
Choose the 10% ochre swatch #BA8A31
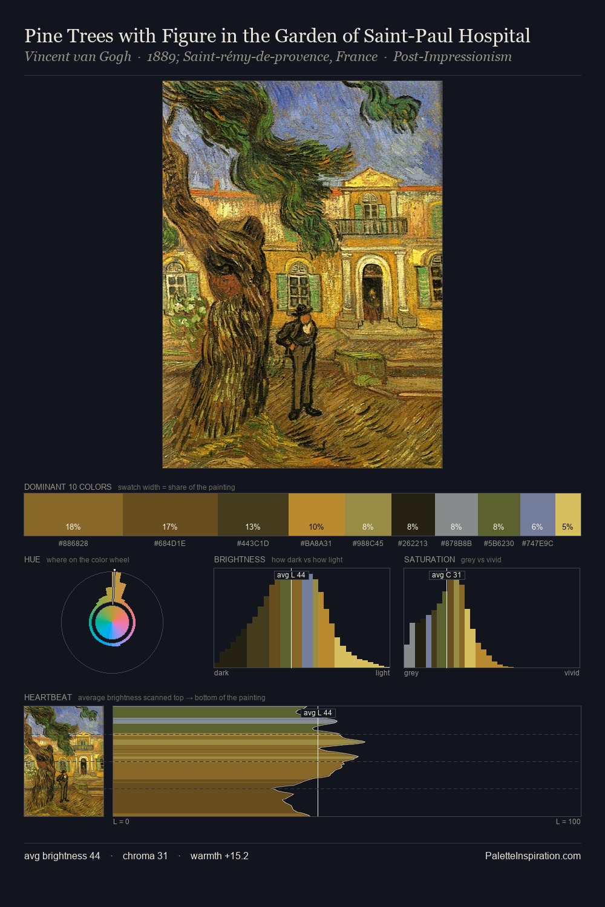click(316, 515)
